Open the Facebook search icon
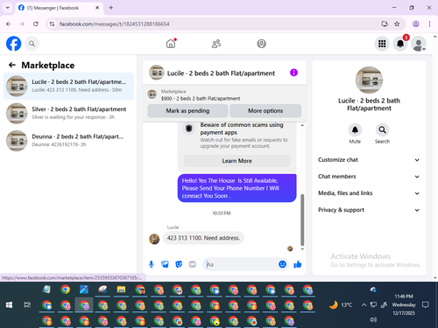The image size is (438, 328). [x=32, y=44]
